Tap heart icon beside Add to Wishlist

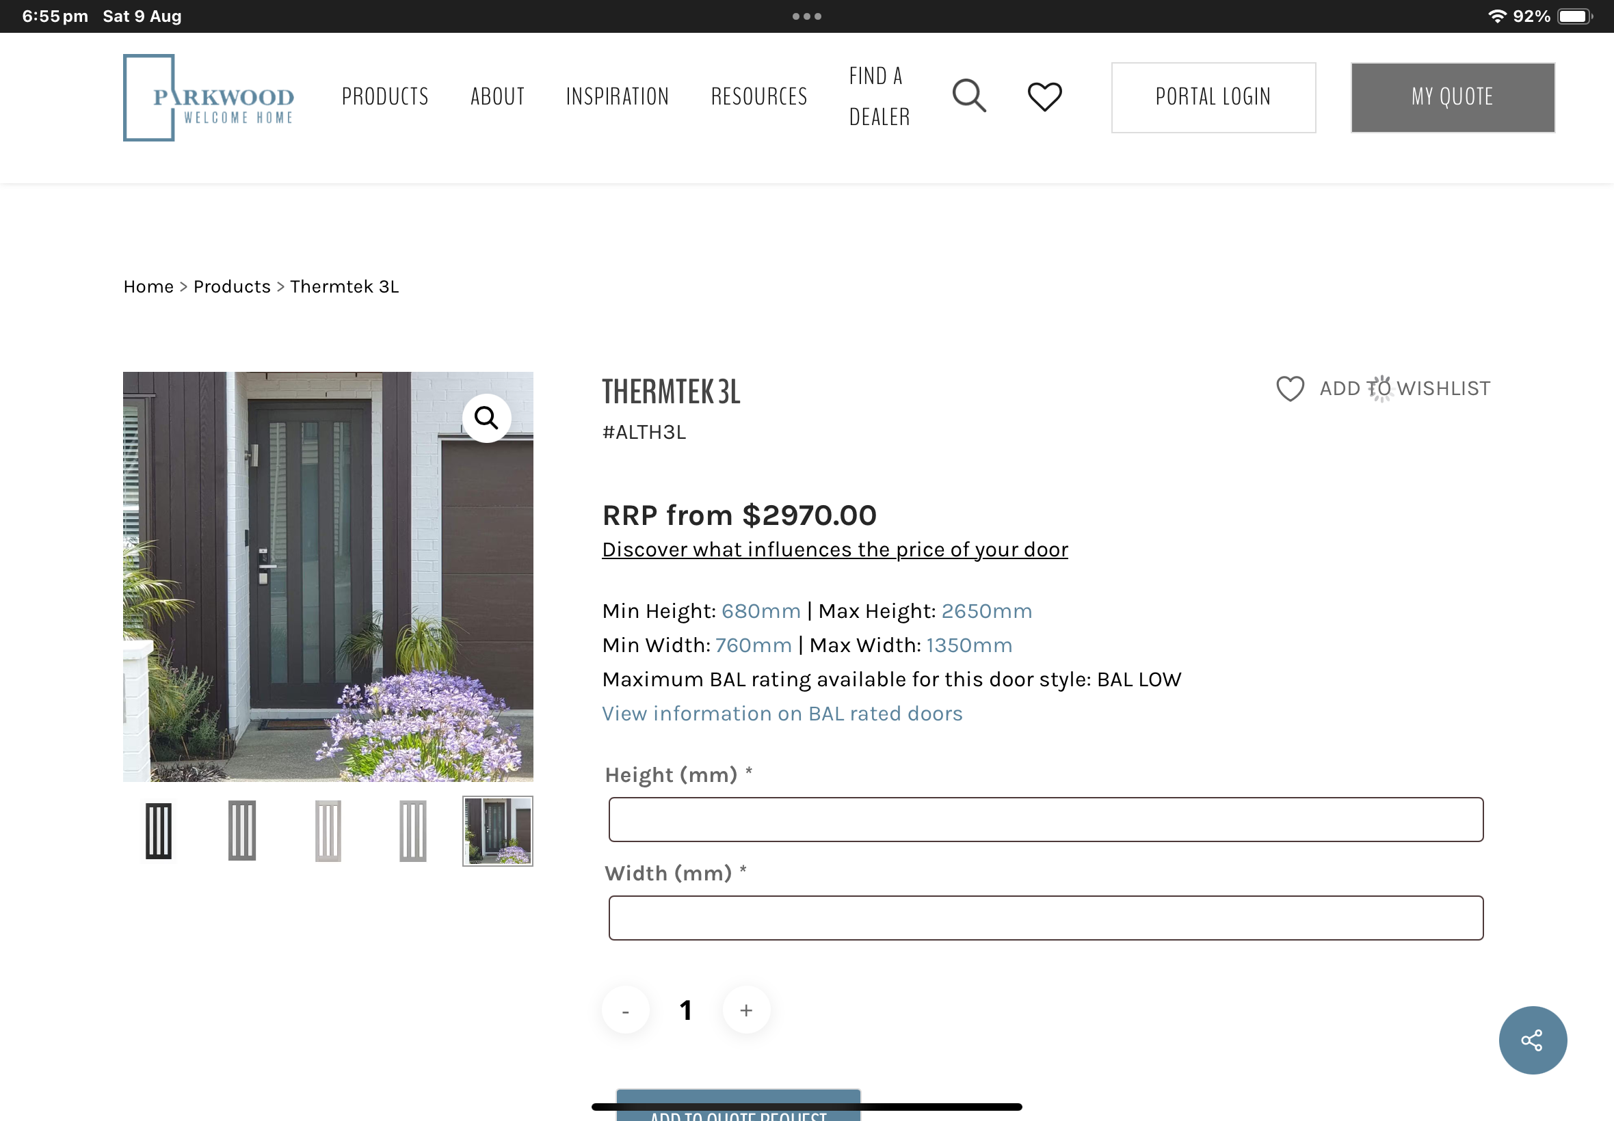(1290, 388)
